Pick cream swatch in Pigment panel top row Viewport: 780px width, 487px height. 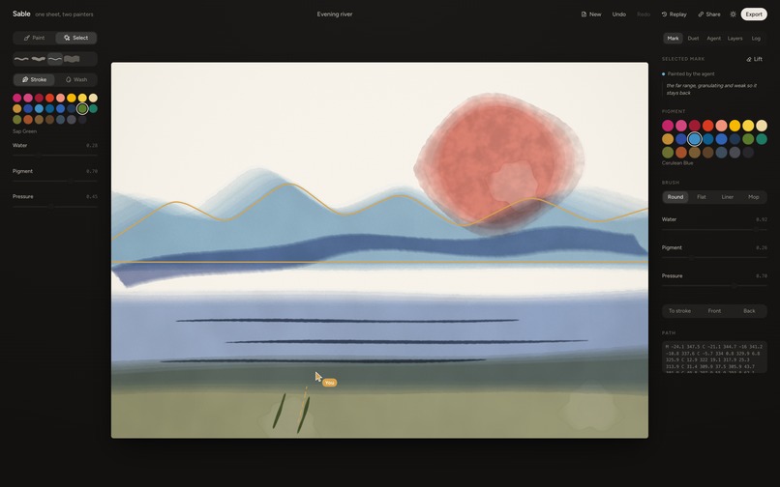(x=762, y=126)
